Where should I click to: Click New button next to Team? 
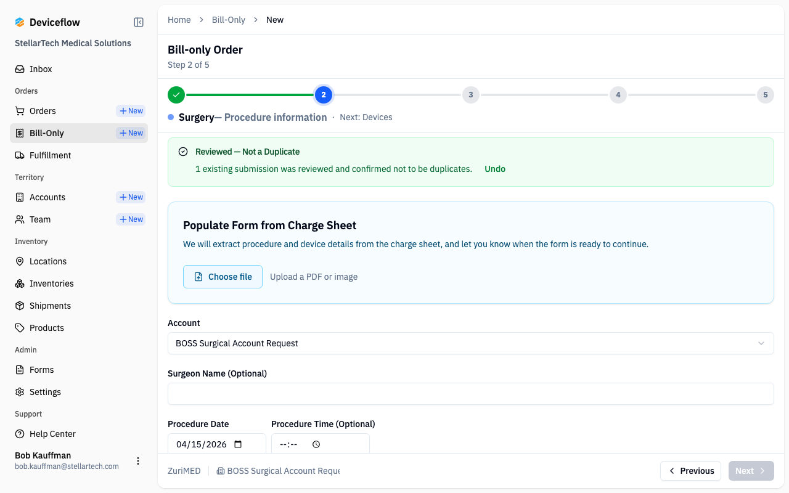[131, 219]
